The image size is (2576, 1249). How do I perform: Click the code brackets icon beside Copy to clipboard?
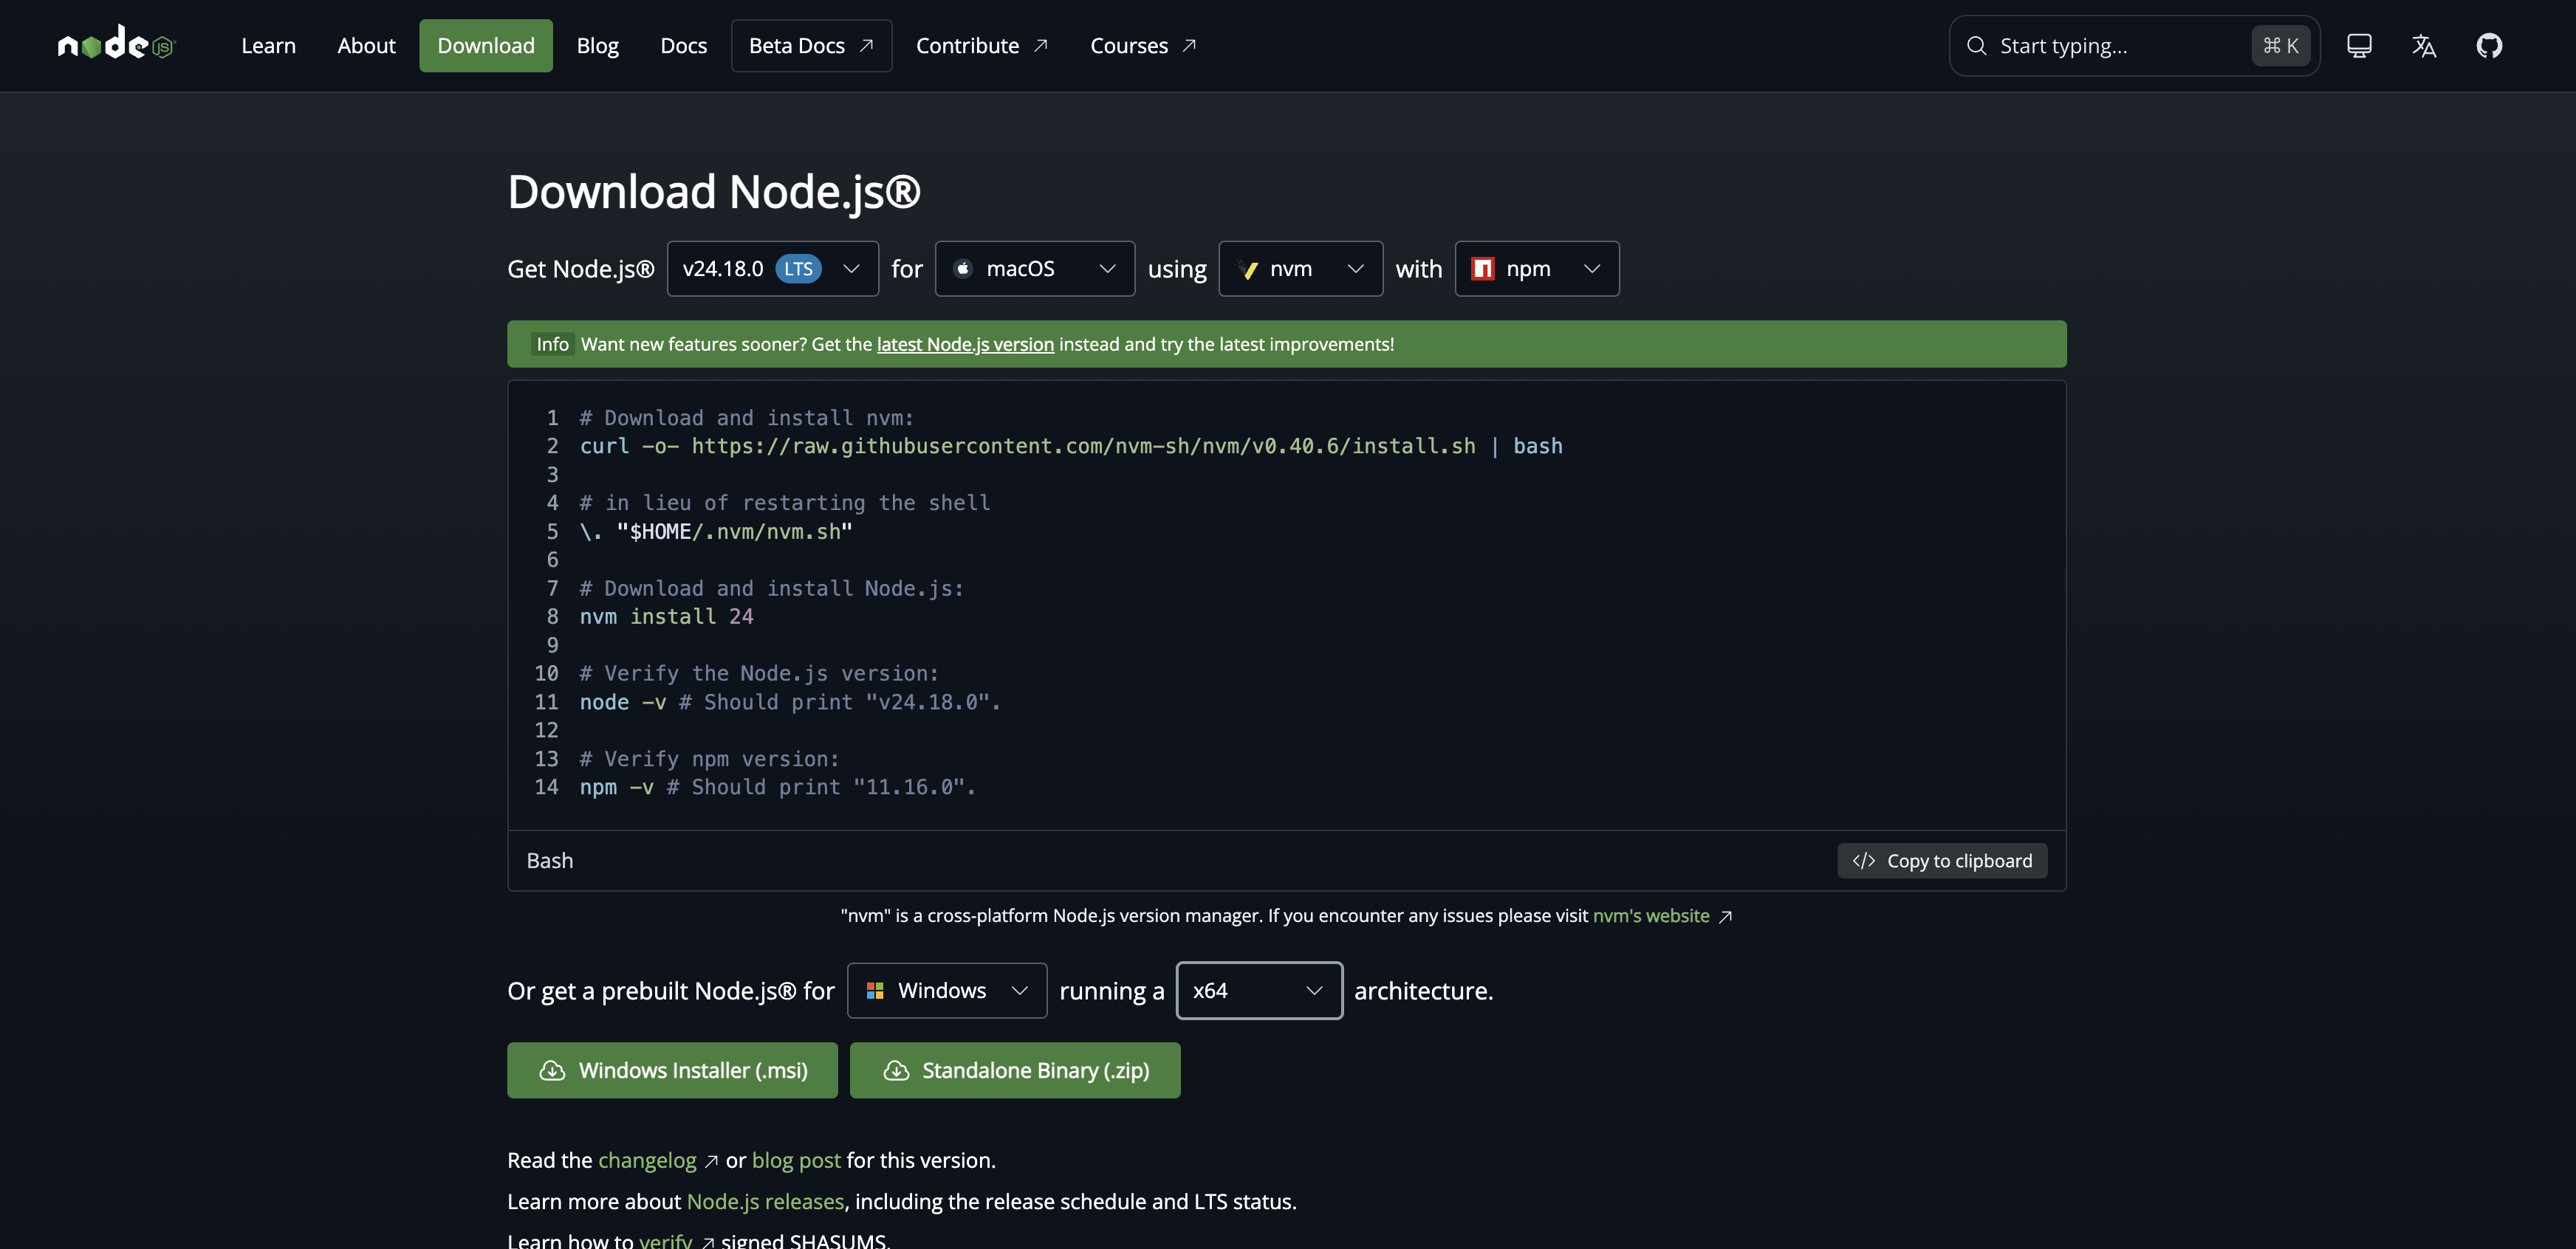click(x=1863, y=860)
